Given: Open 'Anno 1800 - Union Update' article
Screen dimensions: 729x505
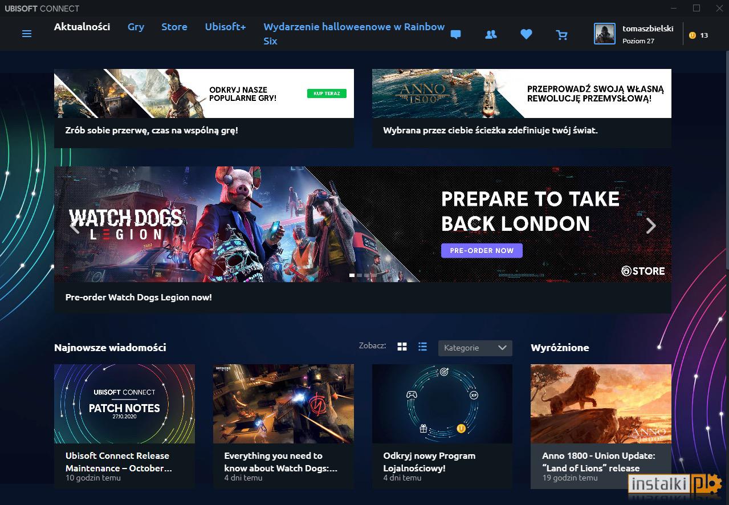Looking at the screenshot, I should [598, 462].
